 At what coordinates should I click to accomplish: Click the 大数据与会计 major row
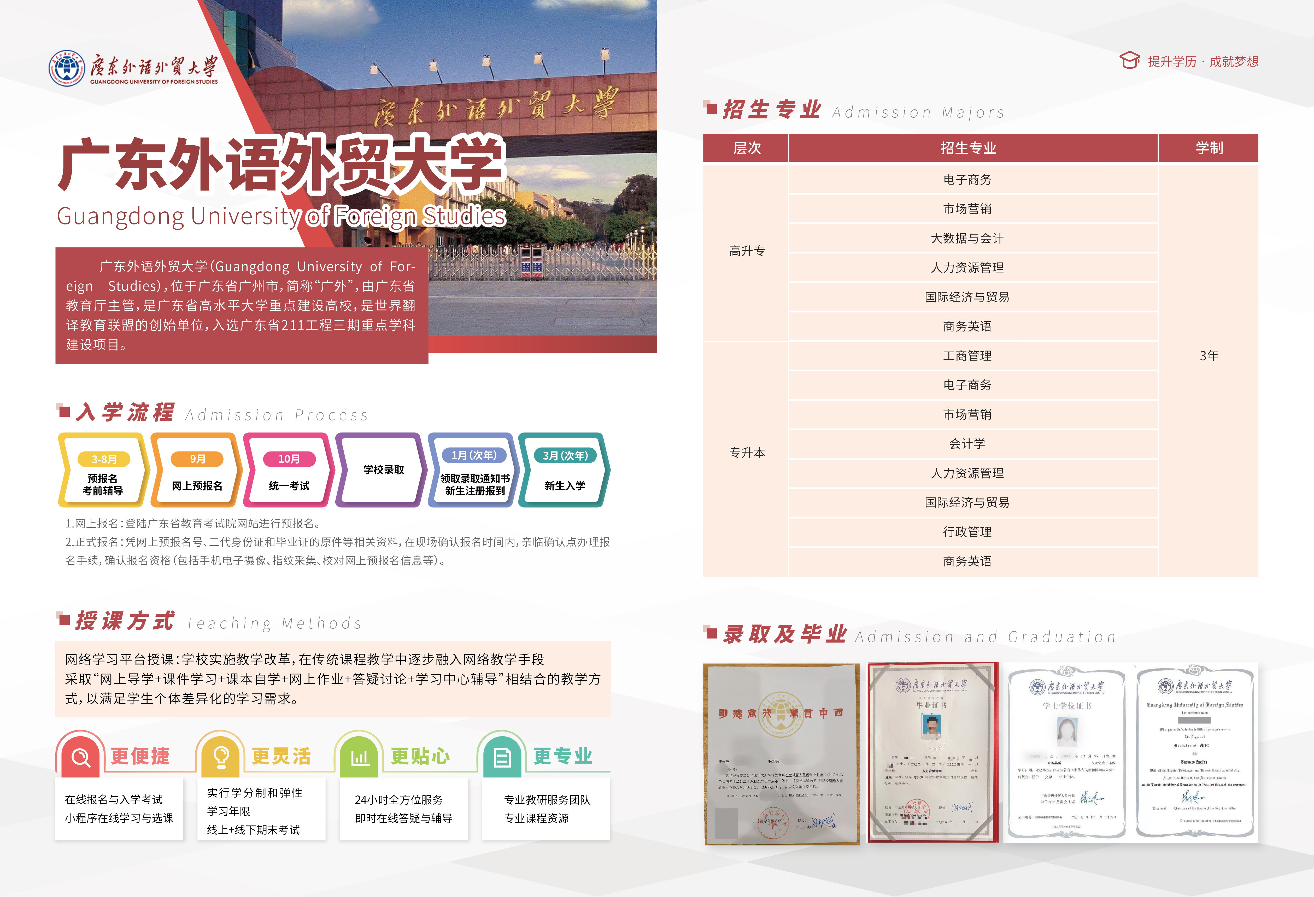pos(967,239)
